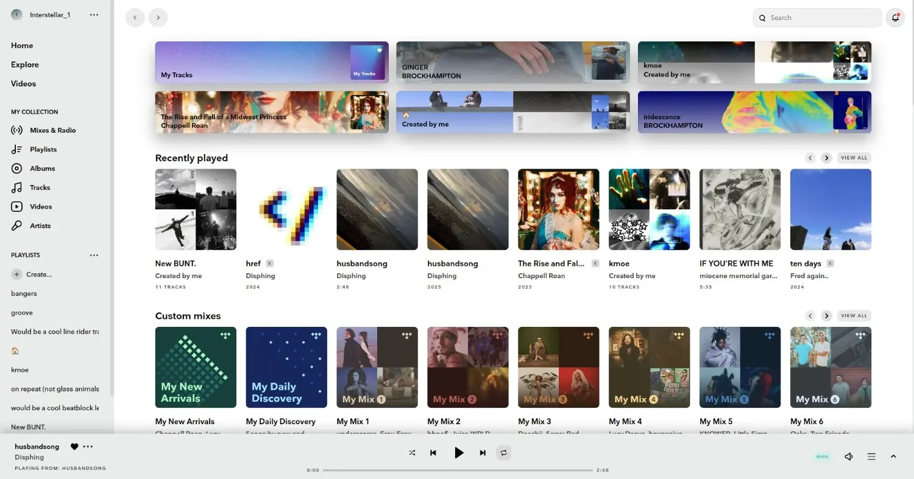Open the Midwest Princess Chappell Roan card
The image size is (914, 479).
[272, 112]
